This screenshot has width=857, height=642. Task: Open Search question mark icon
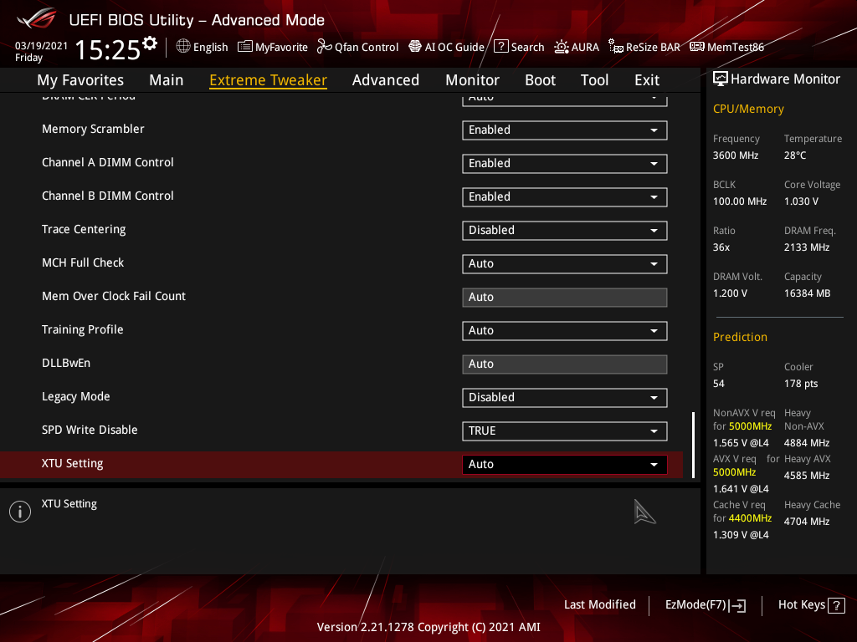[x=501, y=47]
